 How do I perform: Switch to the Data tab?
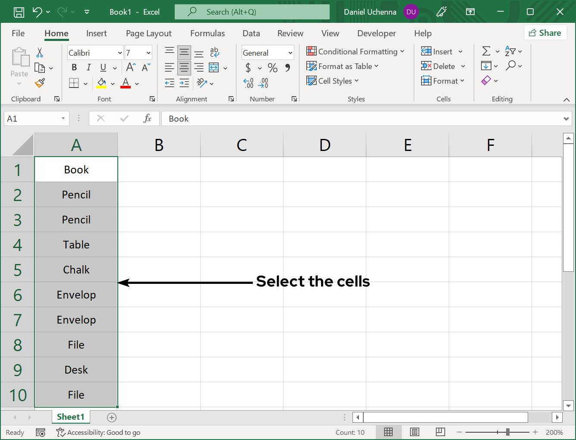[251, 33]
